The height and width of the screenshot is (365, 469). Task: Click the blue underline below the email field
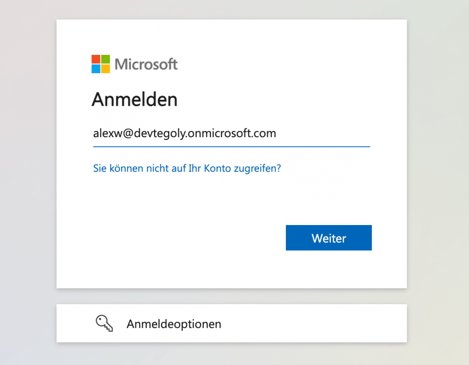pos(231,146)
